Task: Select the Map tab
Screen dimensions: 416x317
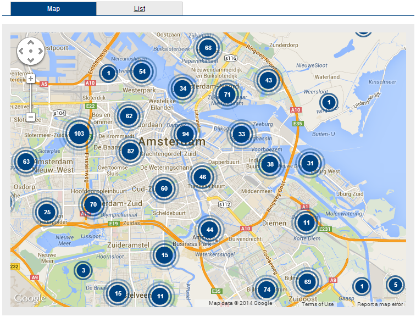Action: click(x=53, y=9)
